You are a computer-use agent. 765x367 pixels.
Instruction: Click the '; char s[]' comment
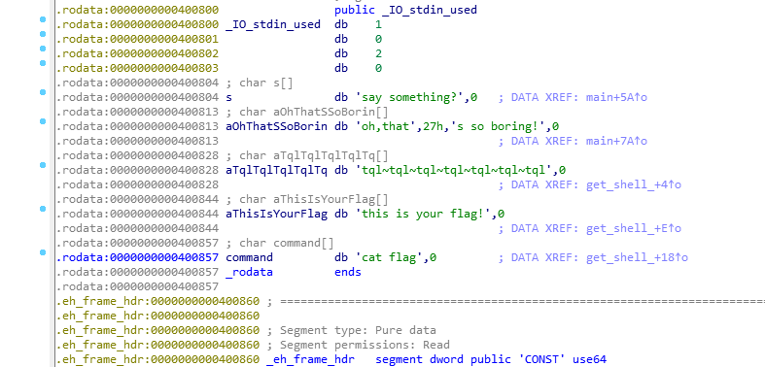click(260, 83)
